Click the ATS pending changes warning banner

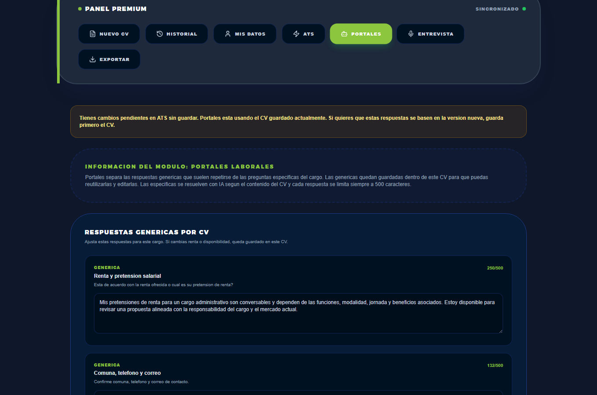[x=298, y=122]
